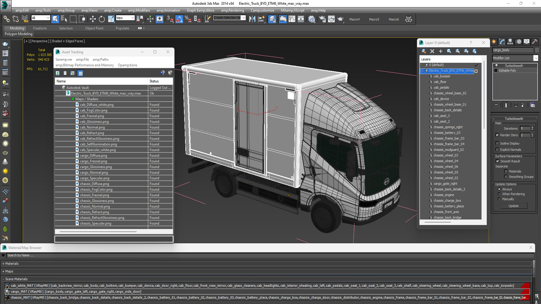The height and width of the screenshot is (304, 541).
Task: Open the Create command panel tab
Action: pyautogui.click(x=494, y=42)
